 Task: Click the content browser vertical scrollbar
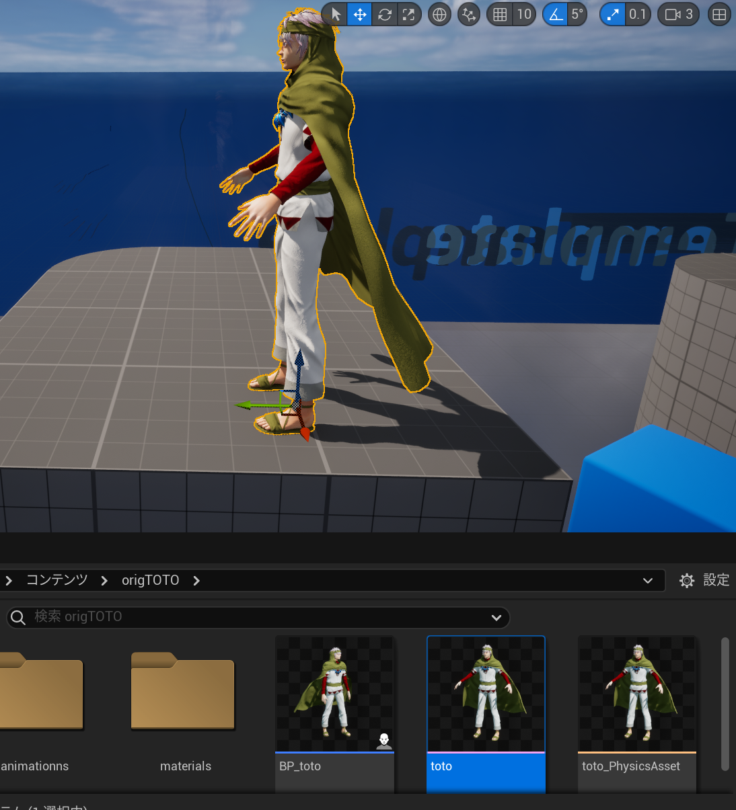tap(725, 704)
